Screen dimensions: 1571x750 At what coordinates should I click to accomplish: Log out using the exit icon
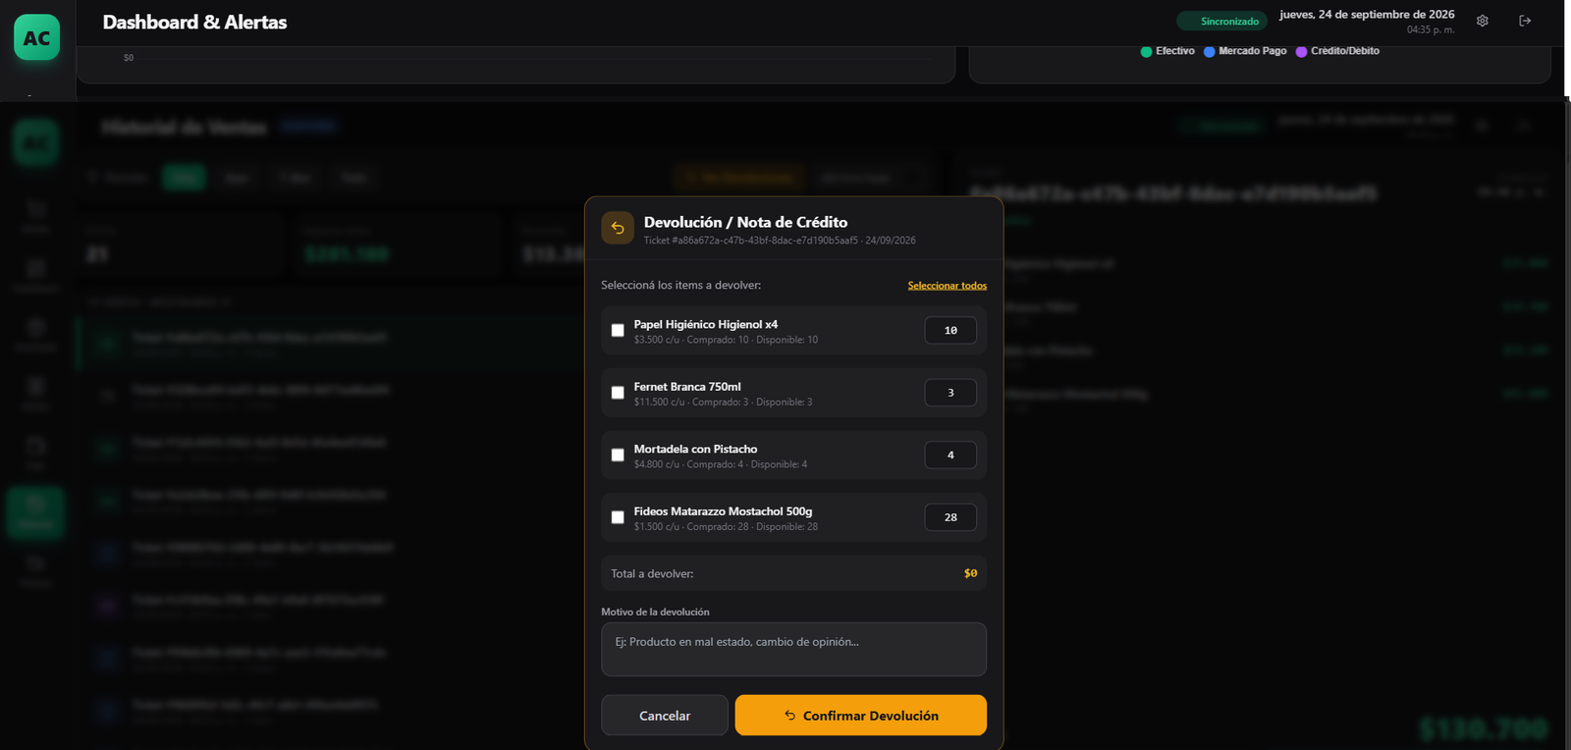point(1525,21)
